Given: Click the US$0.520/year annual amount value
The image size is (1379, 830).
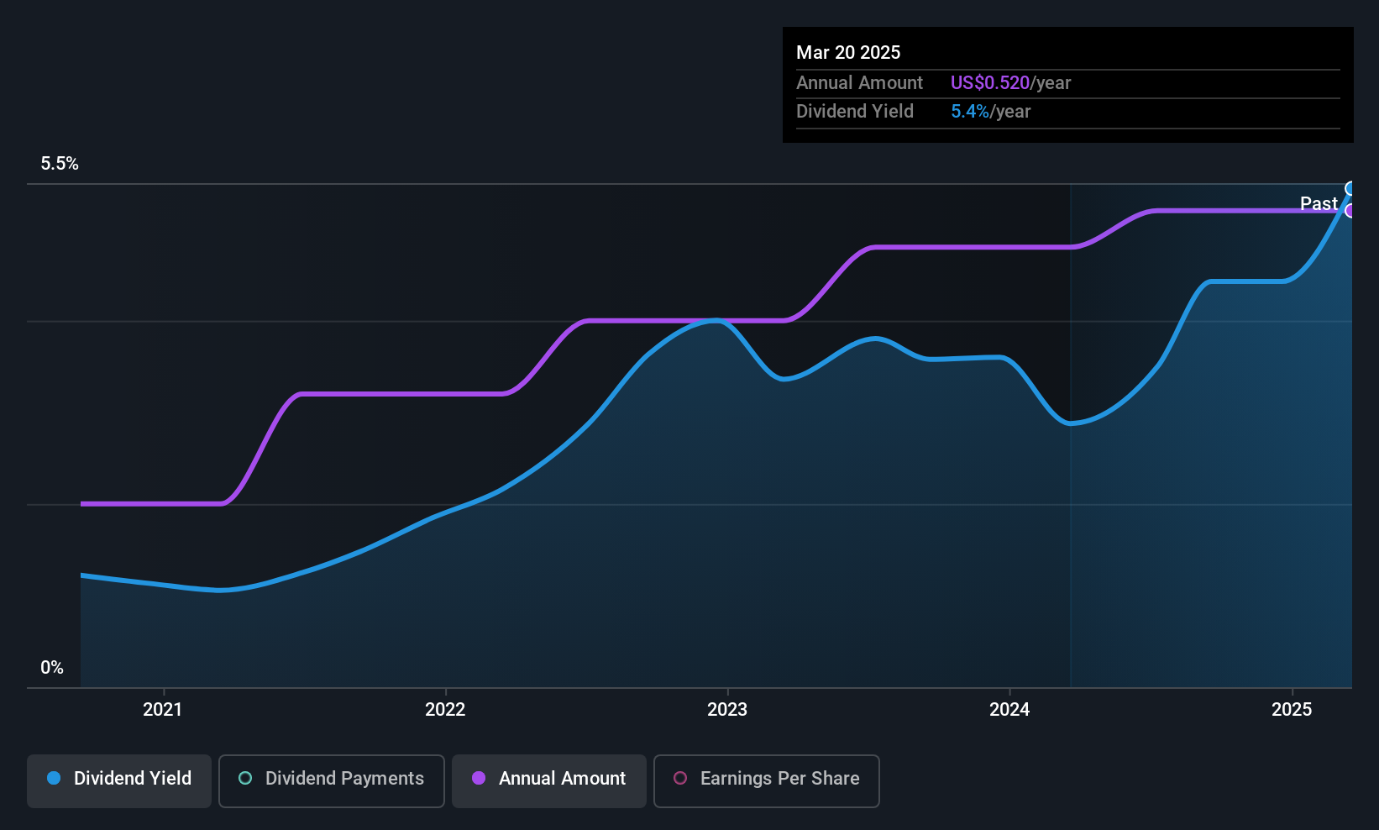Looking at the screenshot, I should [1010, 82].
